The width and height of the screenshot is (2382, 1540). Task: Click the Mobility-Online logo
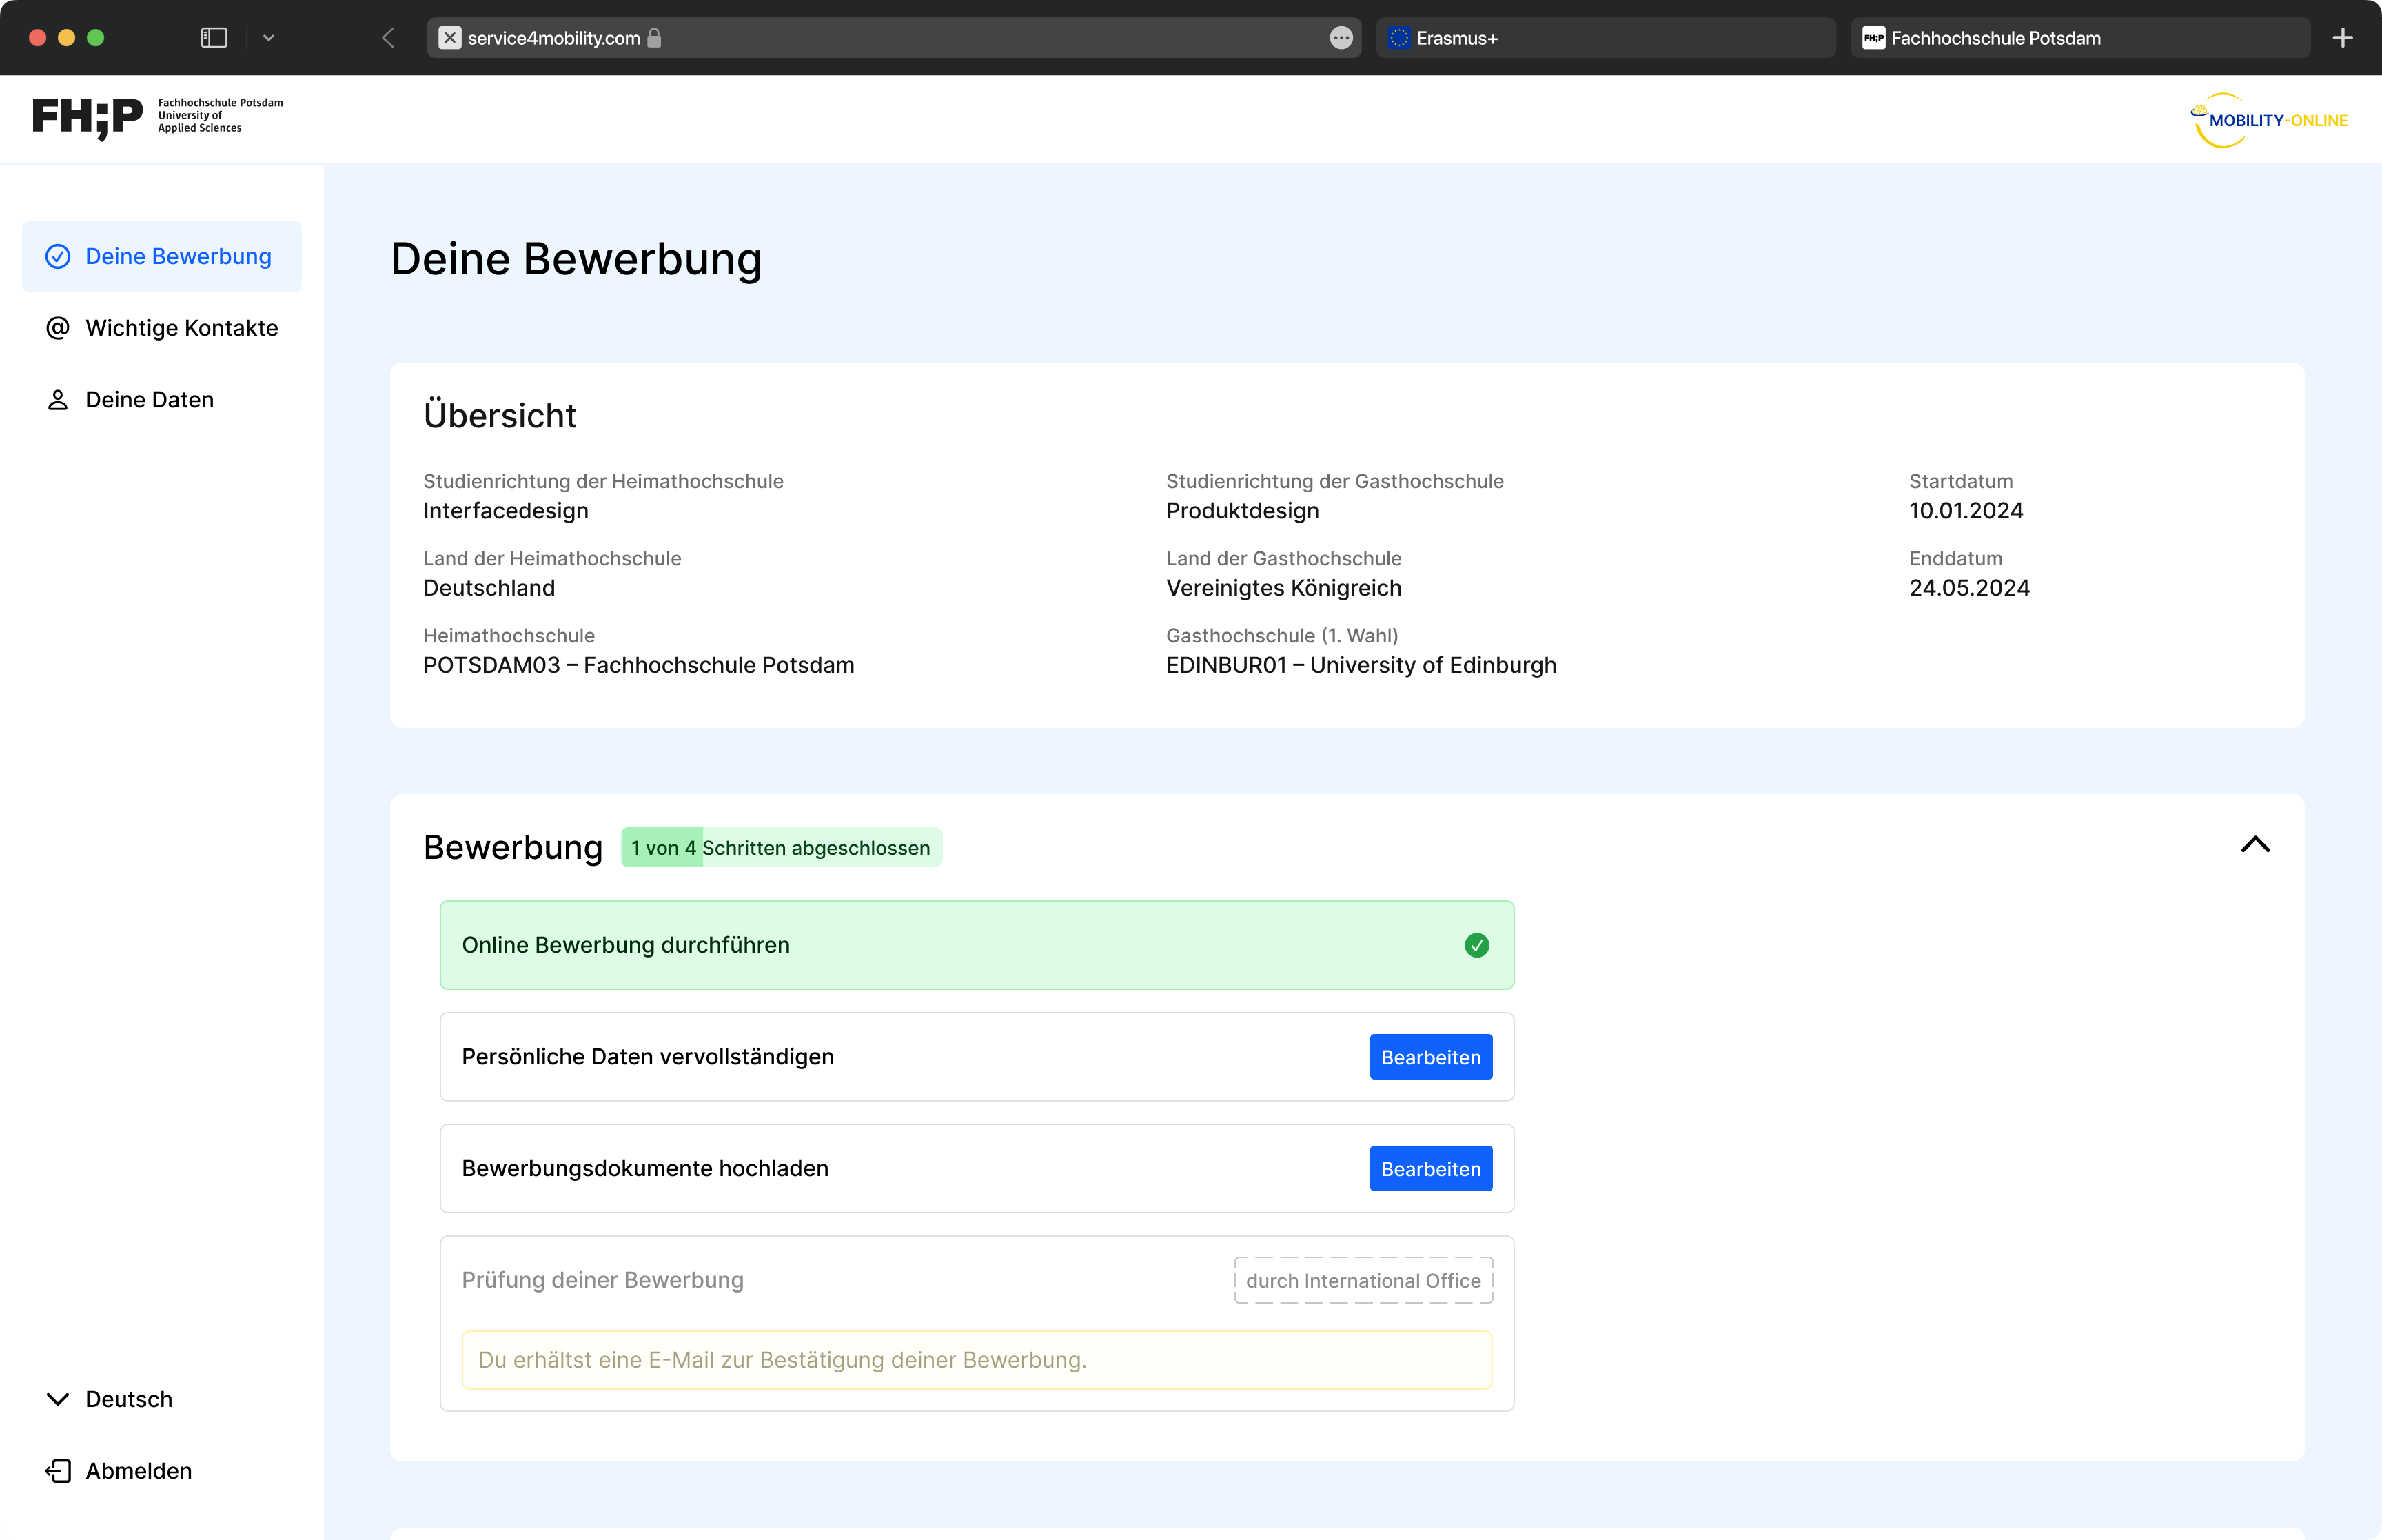click(x=2269, y=120)
